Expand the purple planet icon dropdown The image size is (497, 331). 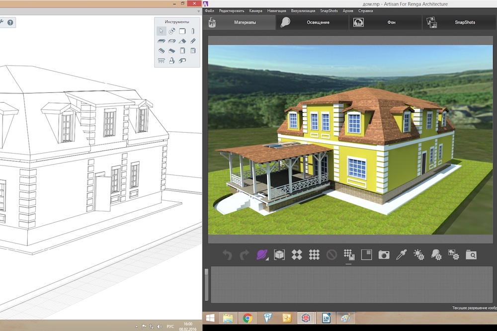click(x=262, y=255)
